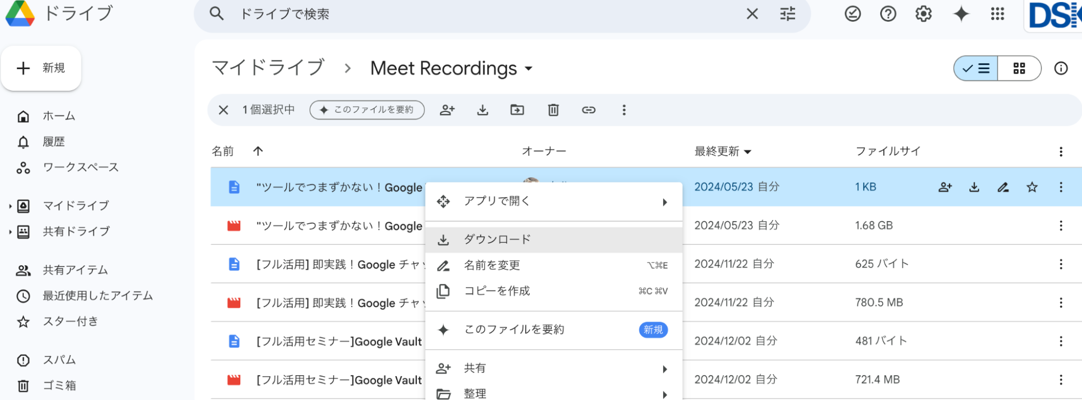Open ワークスペース in sidebar
The width and height of the screenshot is (1082, 400).
pyautogui.click(x=81, y=167)
